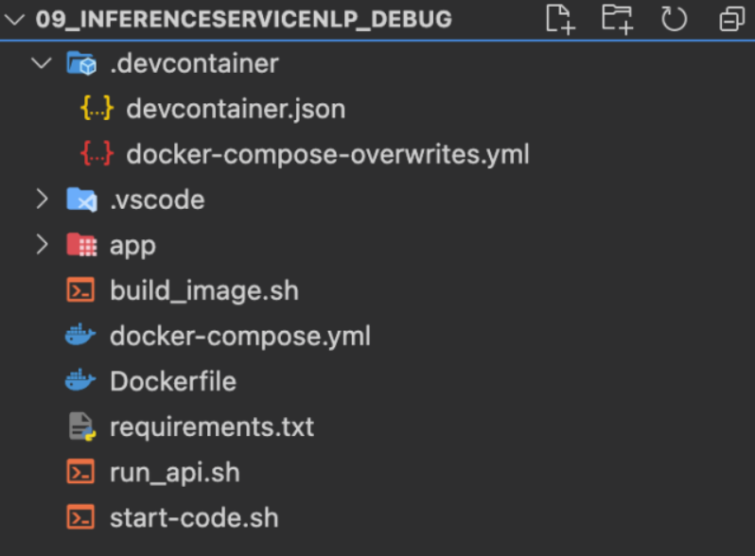Click the .devcontainer folder icon
This screenshot has width=755, height=556.
point(81,63)
